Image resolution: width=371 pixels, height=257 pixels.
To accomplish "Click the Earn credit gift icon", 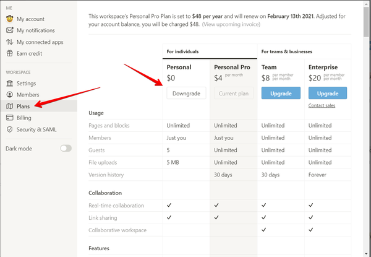I will pyautogui.click(x=9, y=53).
